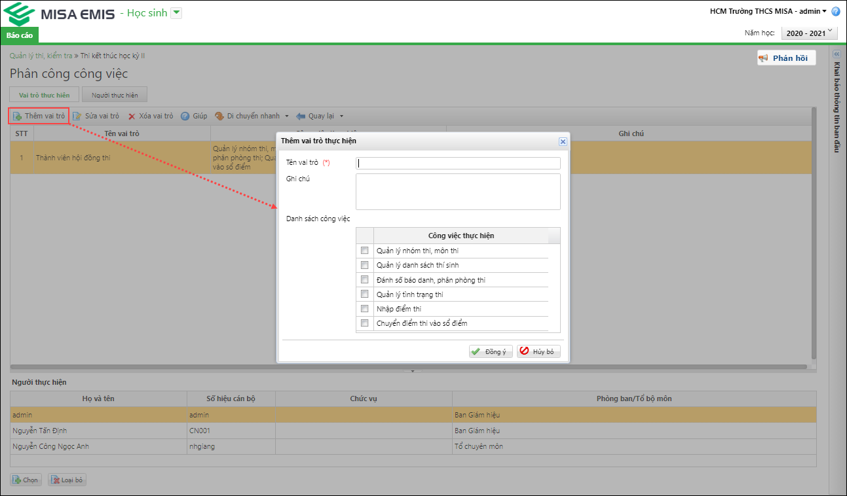
Task: Click the Đồng ý button
Action: (491, 351)
